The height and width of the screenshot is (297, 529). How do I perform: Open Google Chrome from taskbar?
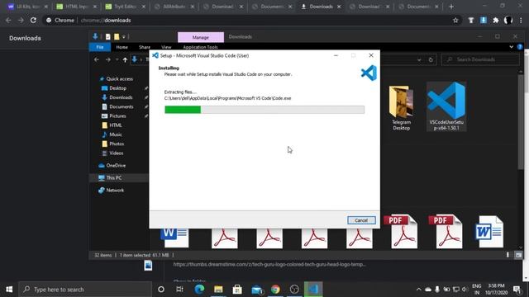(275, 290)
